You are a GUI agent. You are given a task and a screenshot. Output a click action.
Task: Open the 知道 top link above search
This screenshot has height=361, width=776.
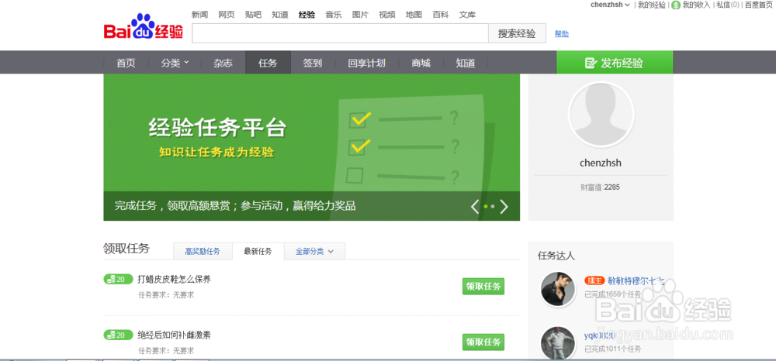279,15
